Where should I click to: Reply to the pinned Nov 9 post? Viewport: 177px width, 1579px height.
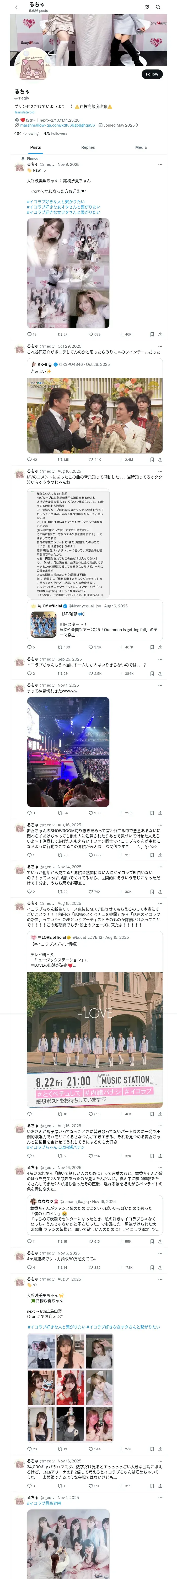click(x=29, y=334)
